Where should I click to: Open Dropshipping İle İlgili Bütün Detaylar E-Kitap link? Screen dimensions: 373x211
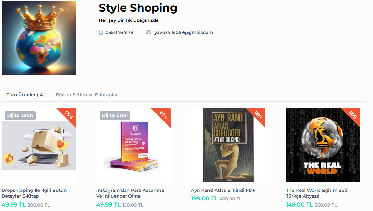[34, 193]
